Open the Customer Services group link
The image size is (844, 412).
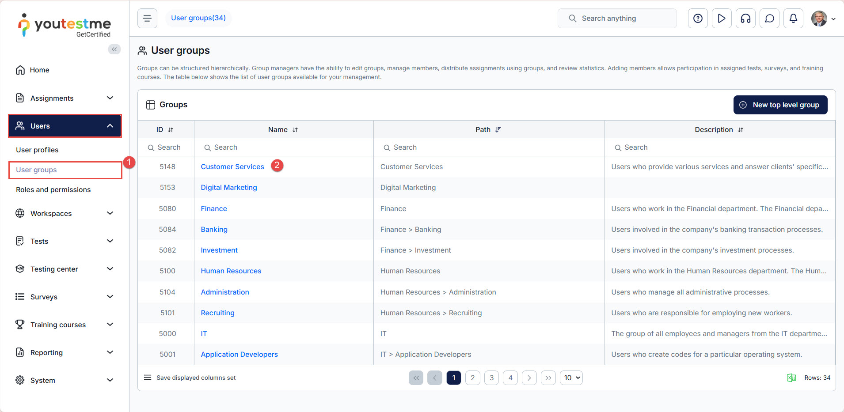click(232, 166)
